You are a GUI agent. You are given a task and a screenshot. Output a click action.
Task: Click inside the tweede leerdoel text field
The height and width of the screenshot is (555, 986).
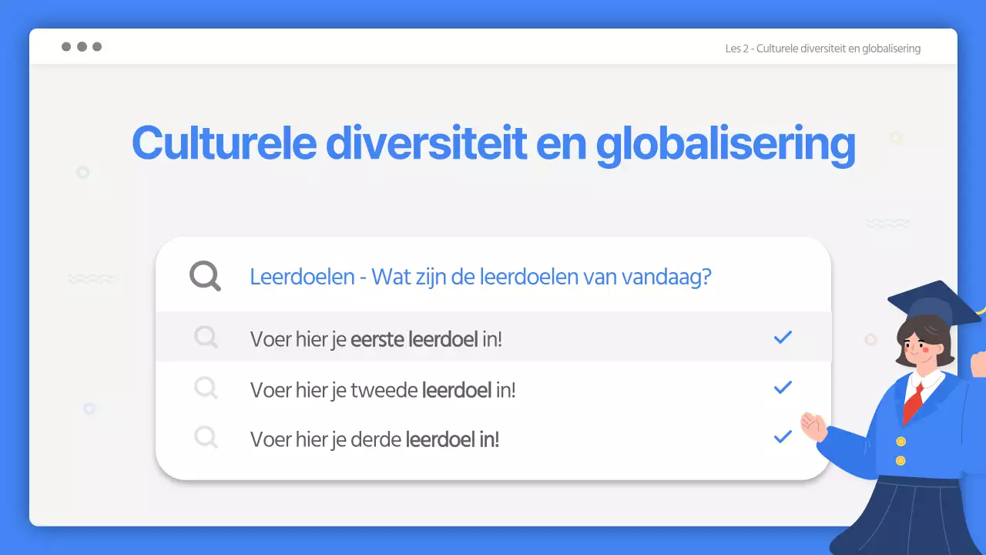383,389
